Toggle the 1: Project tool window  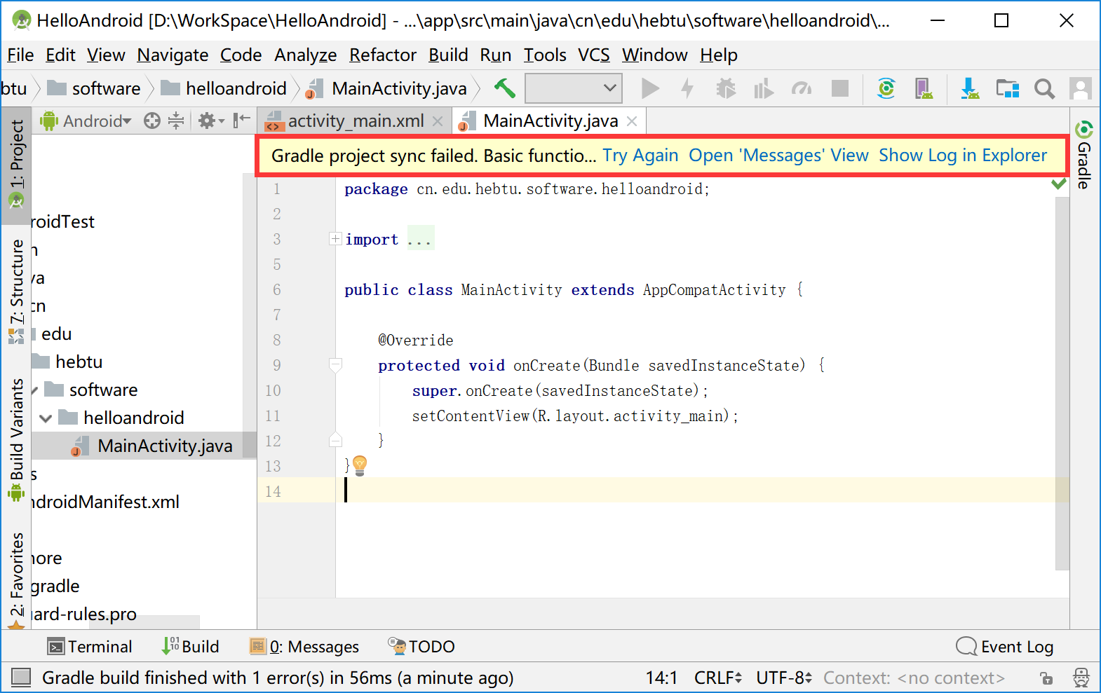[17, 165]
